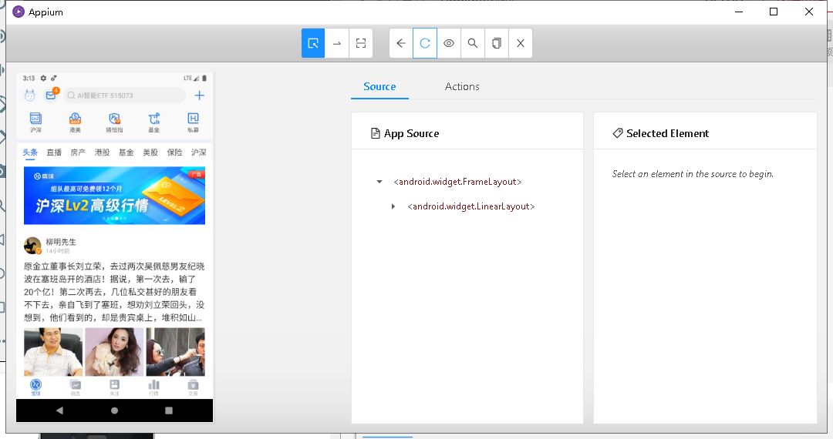Switch to the Source tab
The image size is (833, 439).
point(379,86)
